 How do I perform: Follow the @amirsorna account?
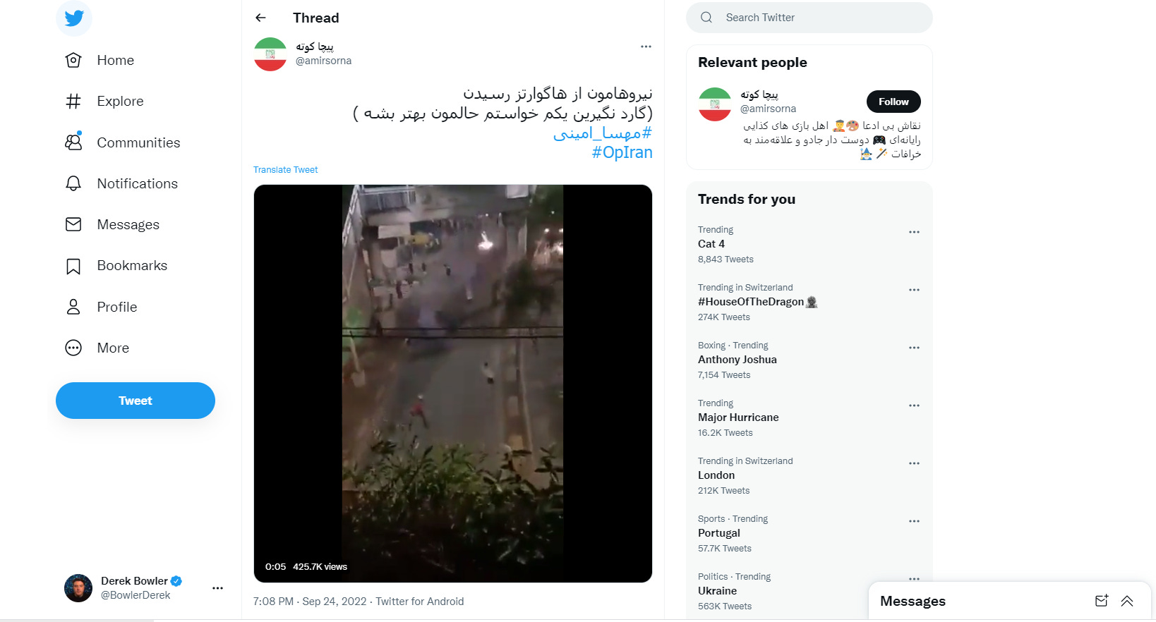pyautogui.click(x=893, y=102)
